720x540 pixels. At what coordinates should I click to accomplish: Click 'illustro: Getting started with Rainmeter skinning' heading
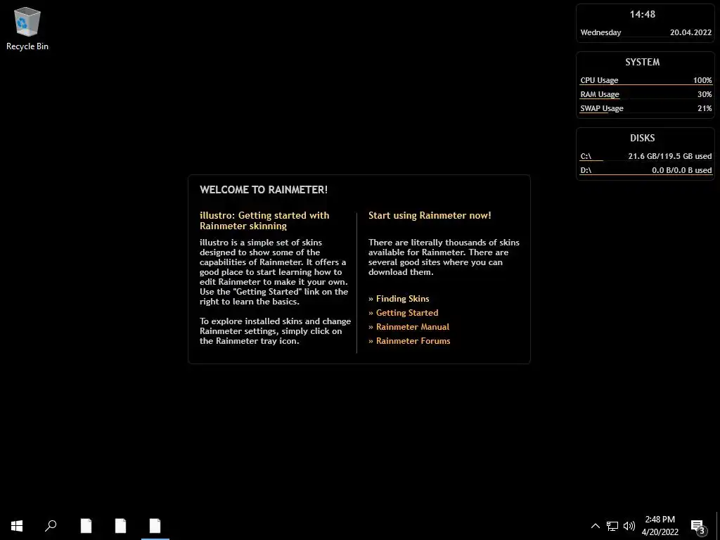pyautogui.click(x=264, y=220)
